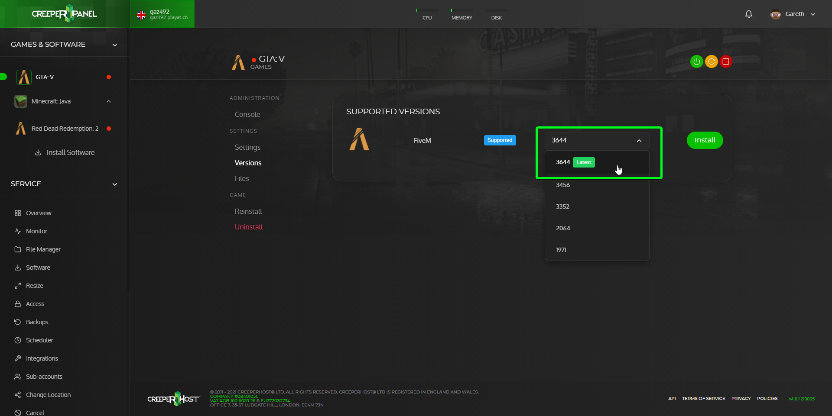Click the Integrations wrench icon
The image size is (832, 416).
tap(18, 358)
